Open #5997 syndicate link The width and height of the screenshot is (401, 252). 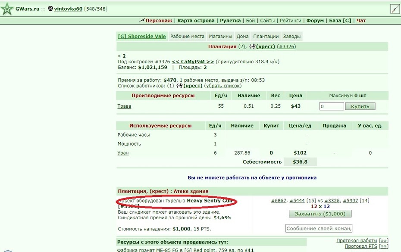pos(351,201)
